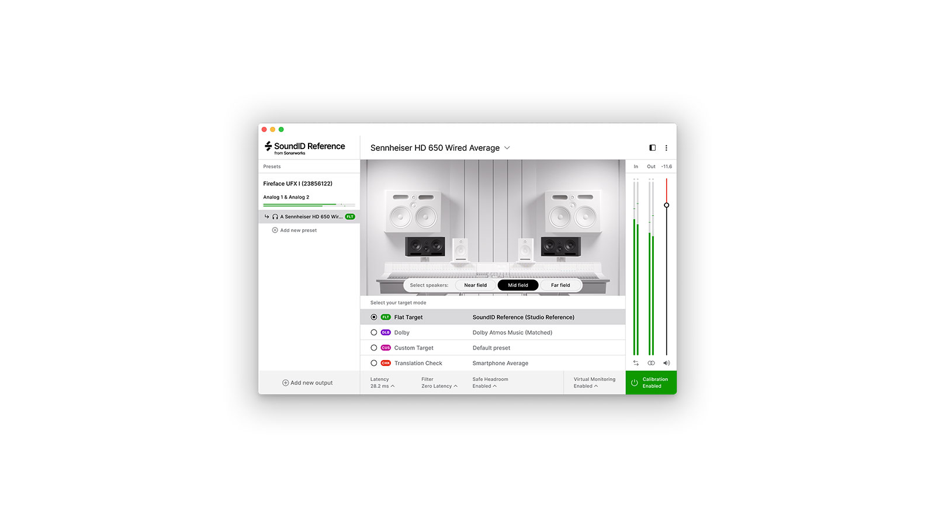
Task: Click the green FLT badge in Flat Target row
Action: tap(386, 317)
